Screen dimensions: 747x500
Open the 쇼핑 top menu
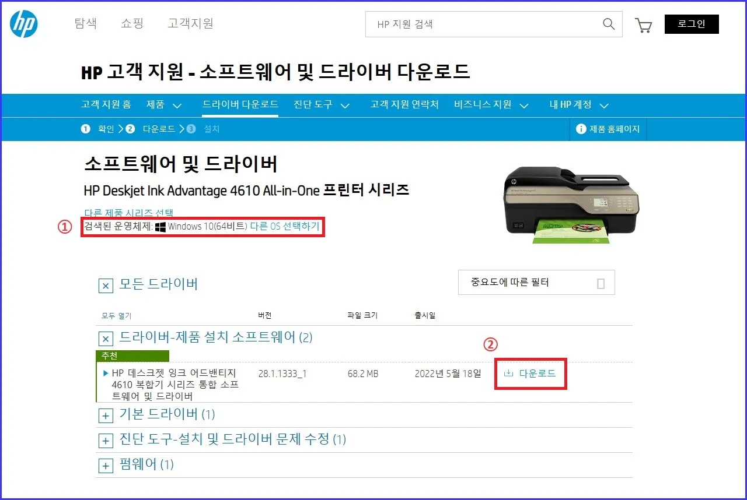click(132, 23)
